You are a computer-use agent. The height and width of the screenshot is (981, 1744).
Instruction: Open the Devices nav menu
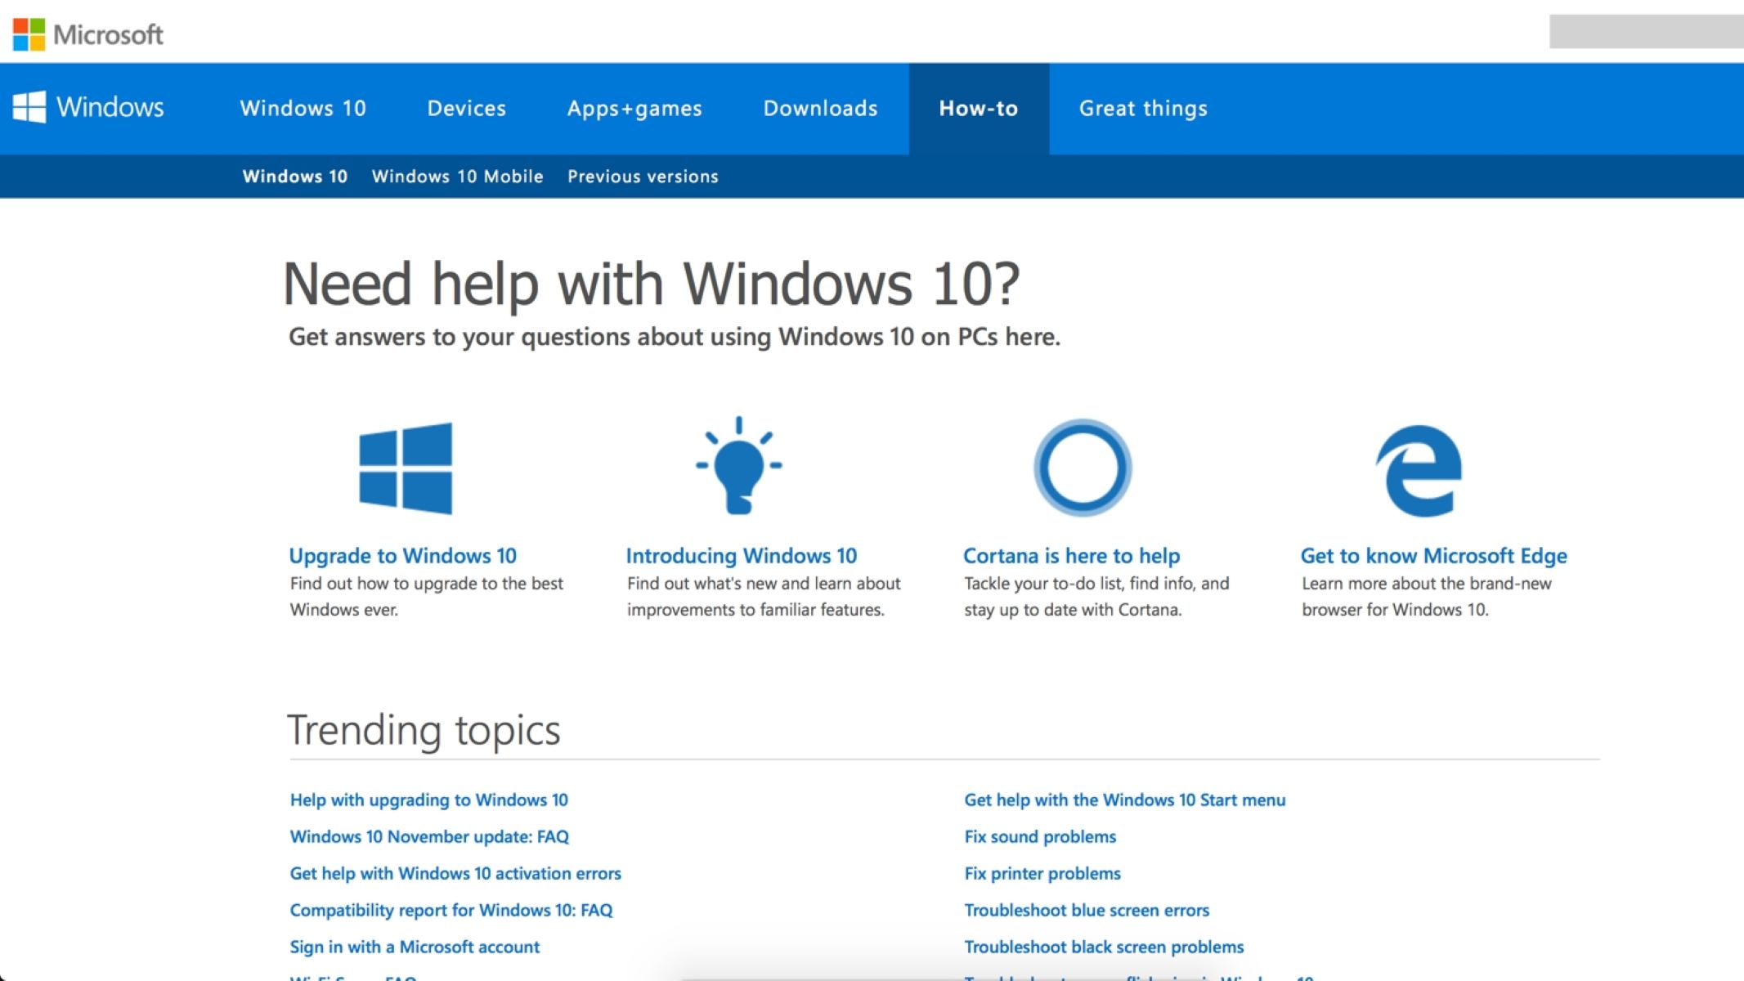tap(467, 108)
